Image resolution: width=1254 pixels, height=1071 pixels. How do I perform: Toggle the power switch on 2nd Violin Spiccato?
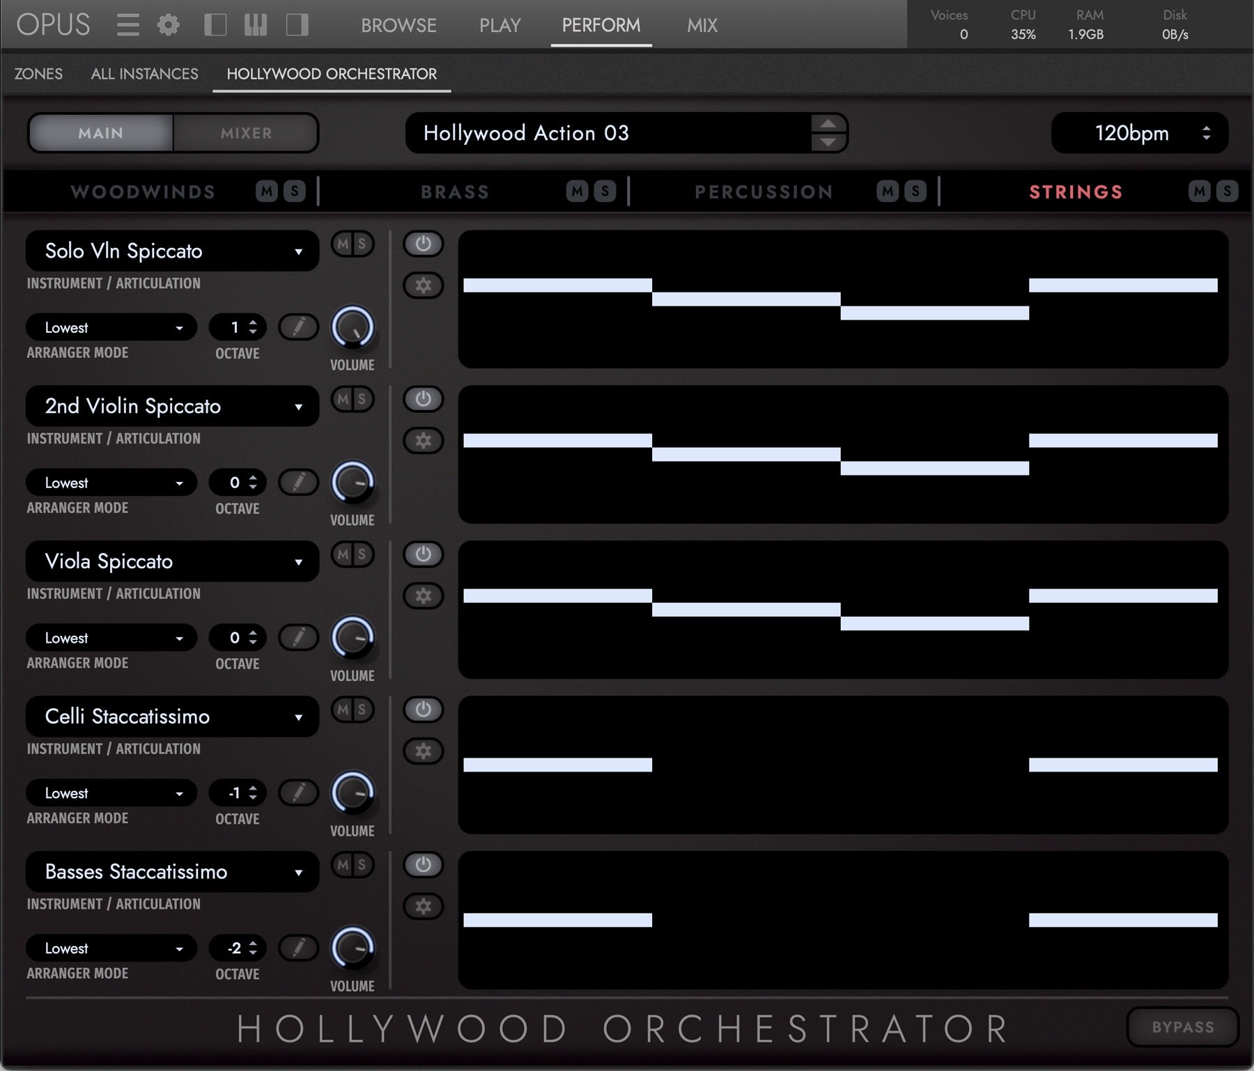(x=423, y=399)
